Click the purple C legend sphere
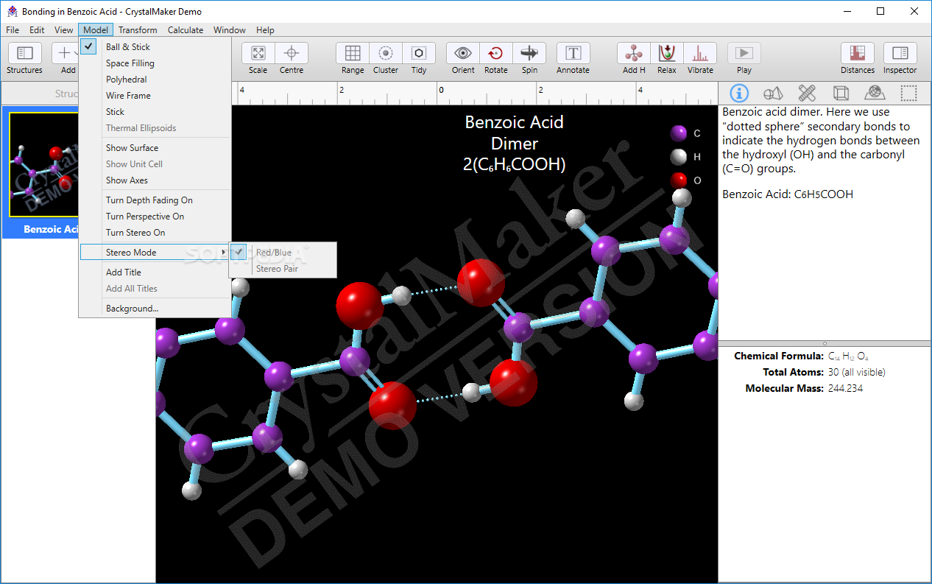 [x=679, y=133]
